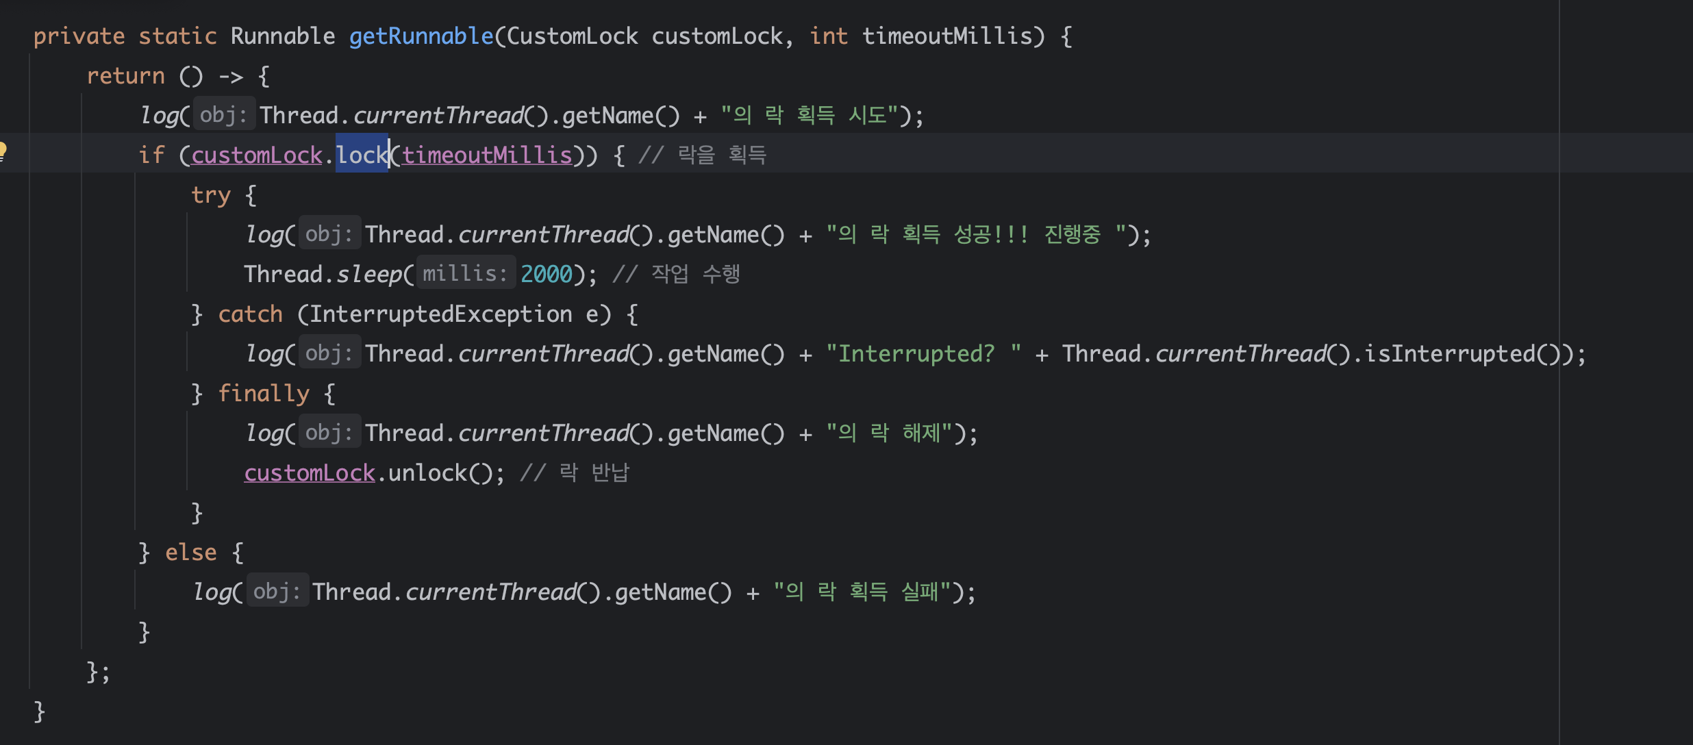Image resolution: width=1693 pixels, height=745 pixels.
Task: Click the finally keyword
Action: (263, 394)
